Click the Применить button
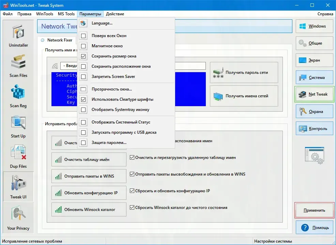This screenshot has width=336, height=245. [x=314, y=210]
